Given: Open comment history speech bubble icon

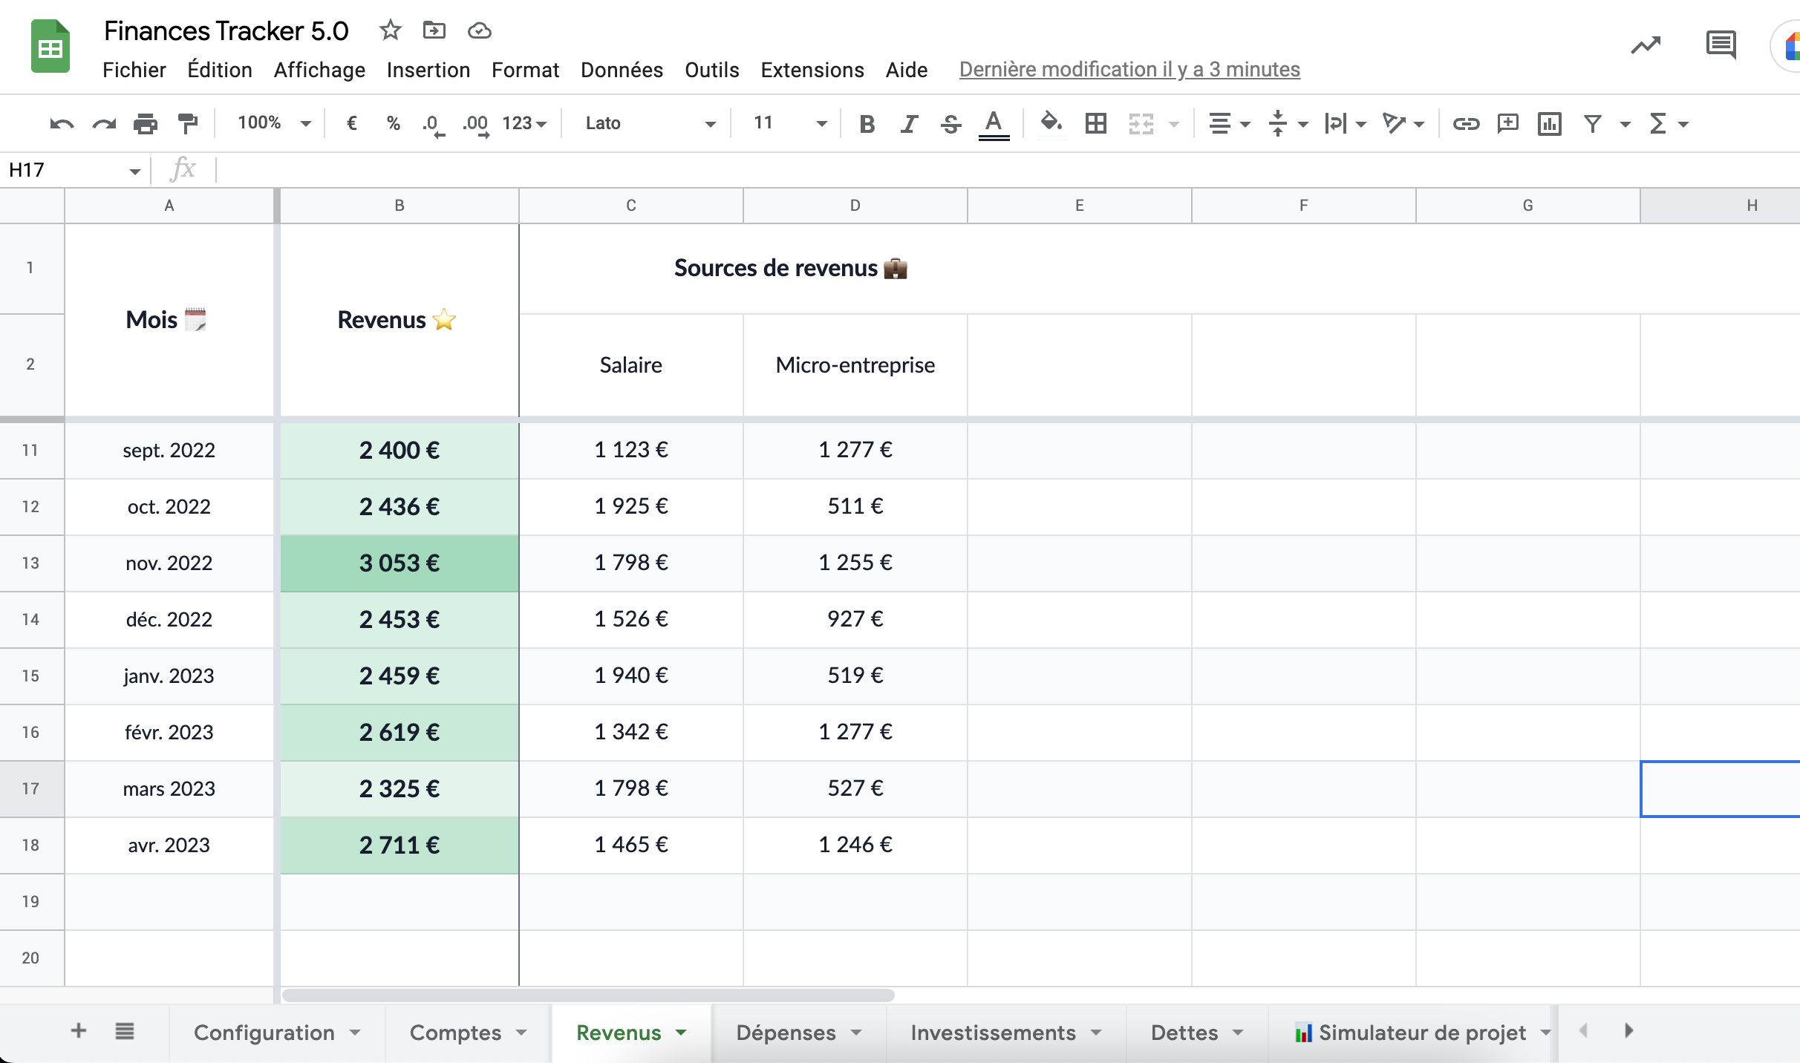Looking at the screenshot, I should pyautogui.click(x=1720, y=45).
